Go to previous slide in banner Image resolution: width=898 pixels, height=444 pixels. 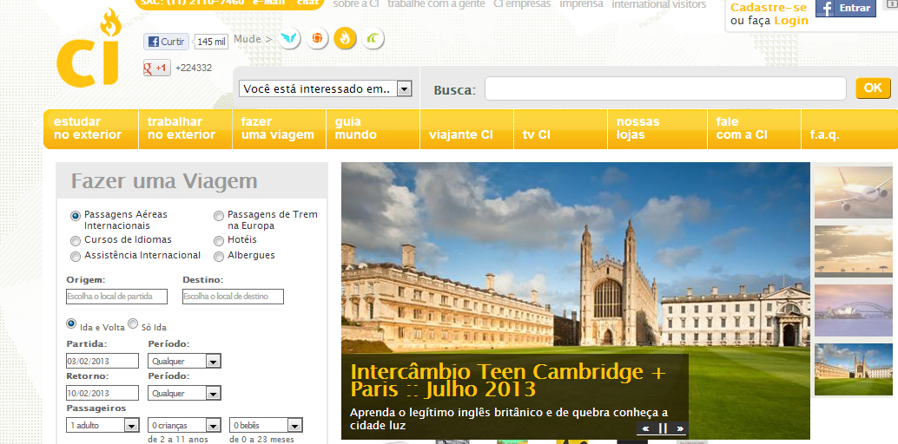pos(645,428)
